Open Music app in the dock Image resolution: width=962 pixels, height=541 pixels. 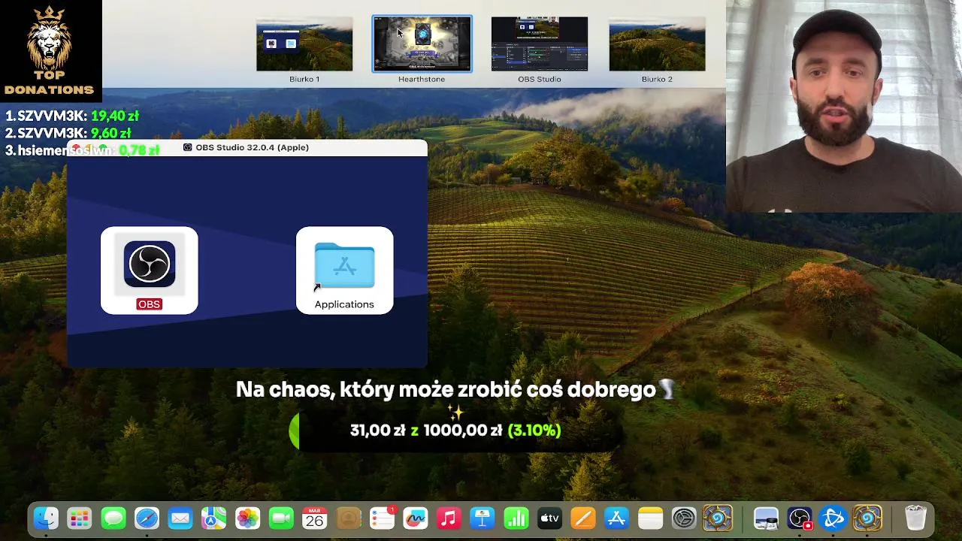tap(449, 518)
